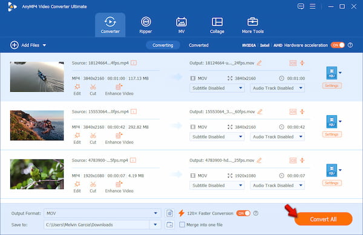Open audio track dropdown for 18124664 video
Viewport: 363px width, 235px height.
pyautogui.click(x=277, y=88)
